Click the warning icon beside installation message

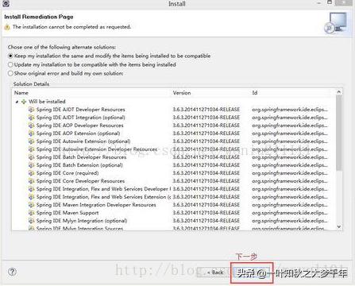[7, 27]
